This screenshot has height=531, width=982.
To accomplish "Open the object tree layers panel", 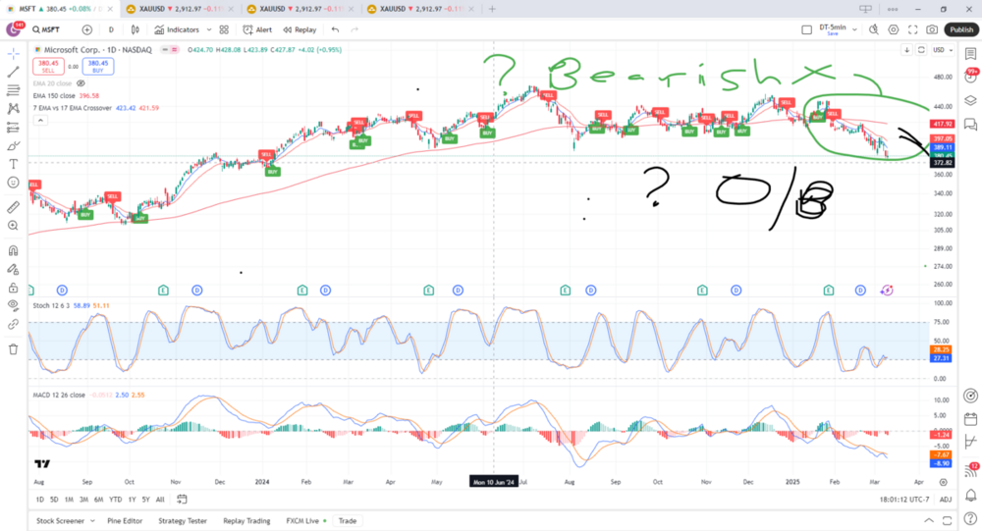I will 971,100.
